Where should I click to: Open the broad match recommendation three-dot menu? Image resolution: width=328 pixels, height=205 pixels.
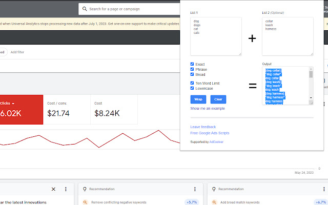click(324, 189)
